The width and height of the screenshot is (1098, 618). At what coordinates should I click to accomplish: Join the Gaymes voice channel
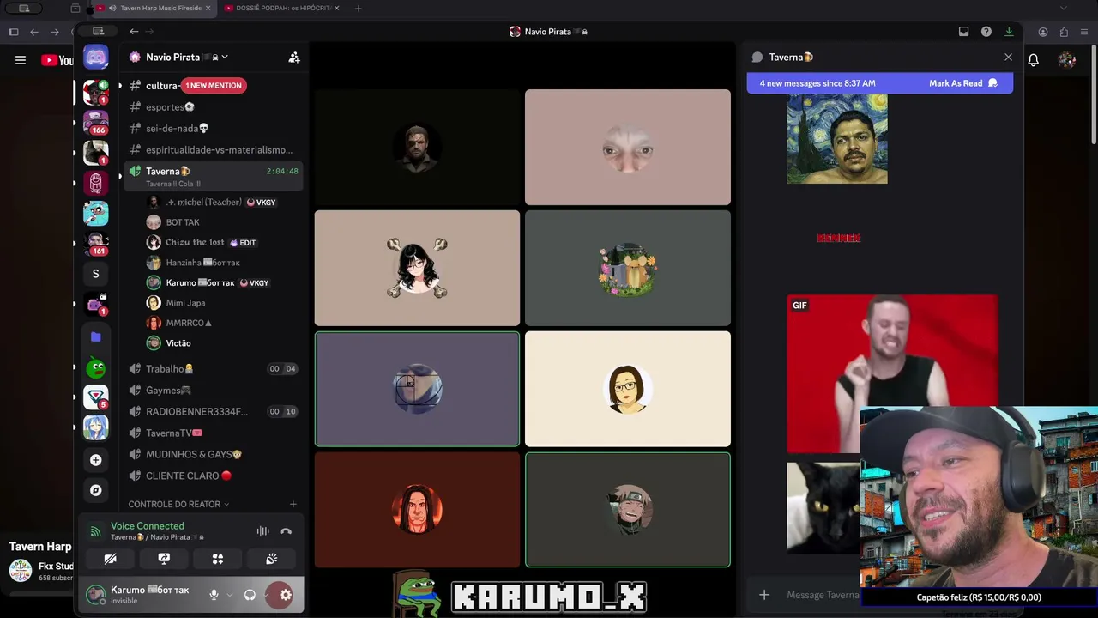(214, 391)
